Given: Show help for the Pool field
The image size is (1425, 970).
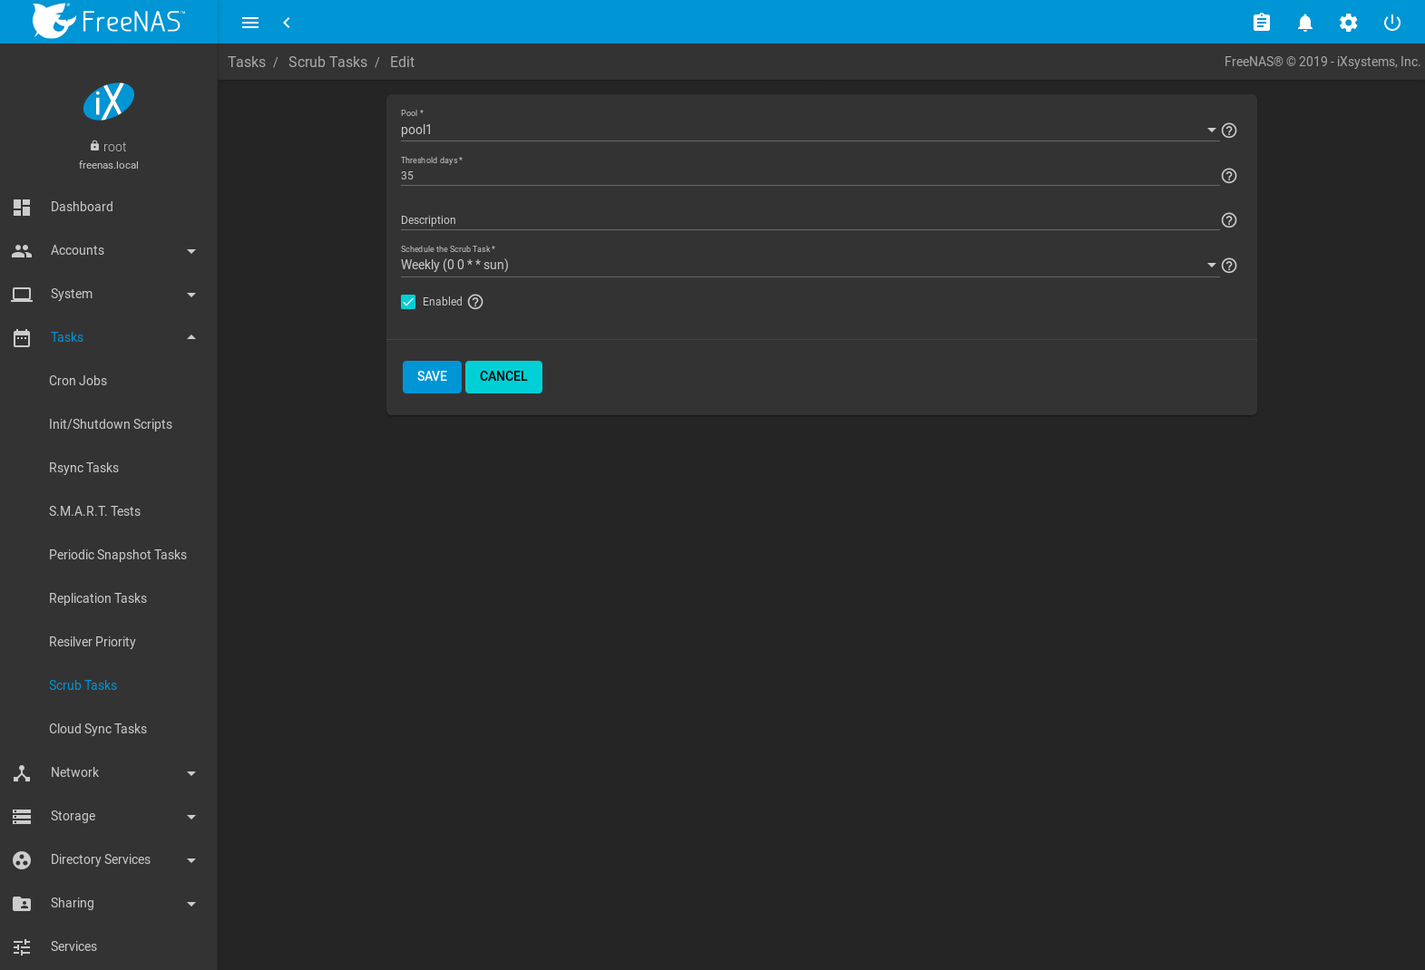Looking at the screenshot, I should (1229, 131).
